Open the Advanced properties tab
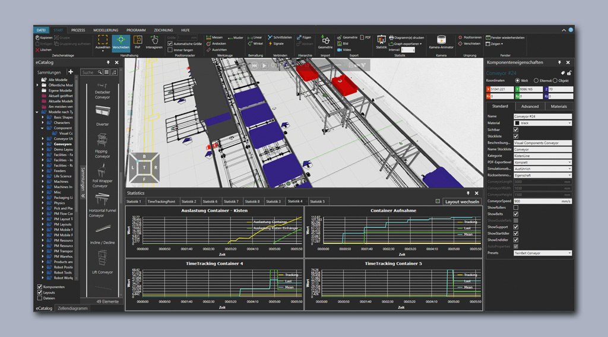 pos(530,106)
